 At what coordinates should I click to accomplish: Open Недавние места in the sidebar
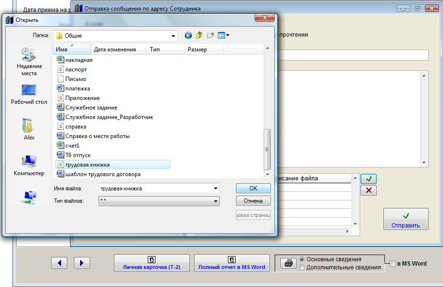tap(29, 62)
